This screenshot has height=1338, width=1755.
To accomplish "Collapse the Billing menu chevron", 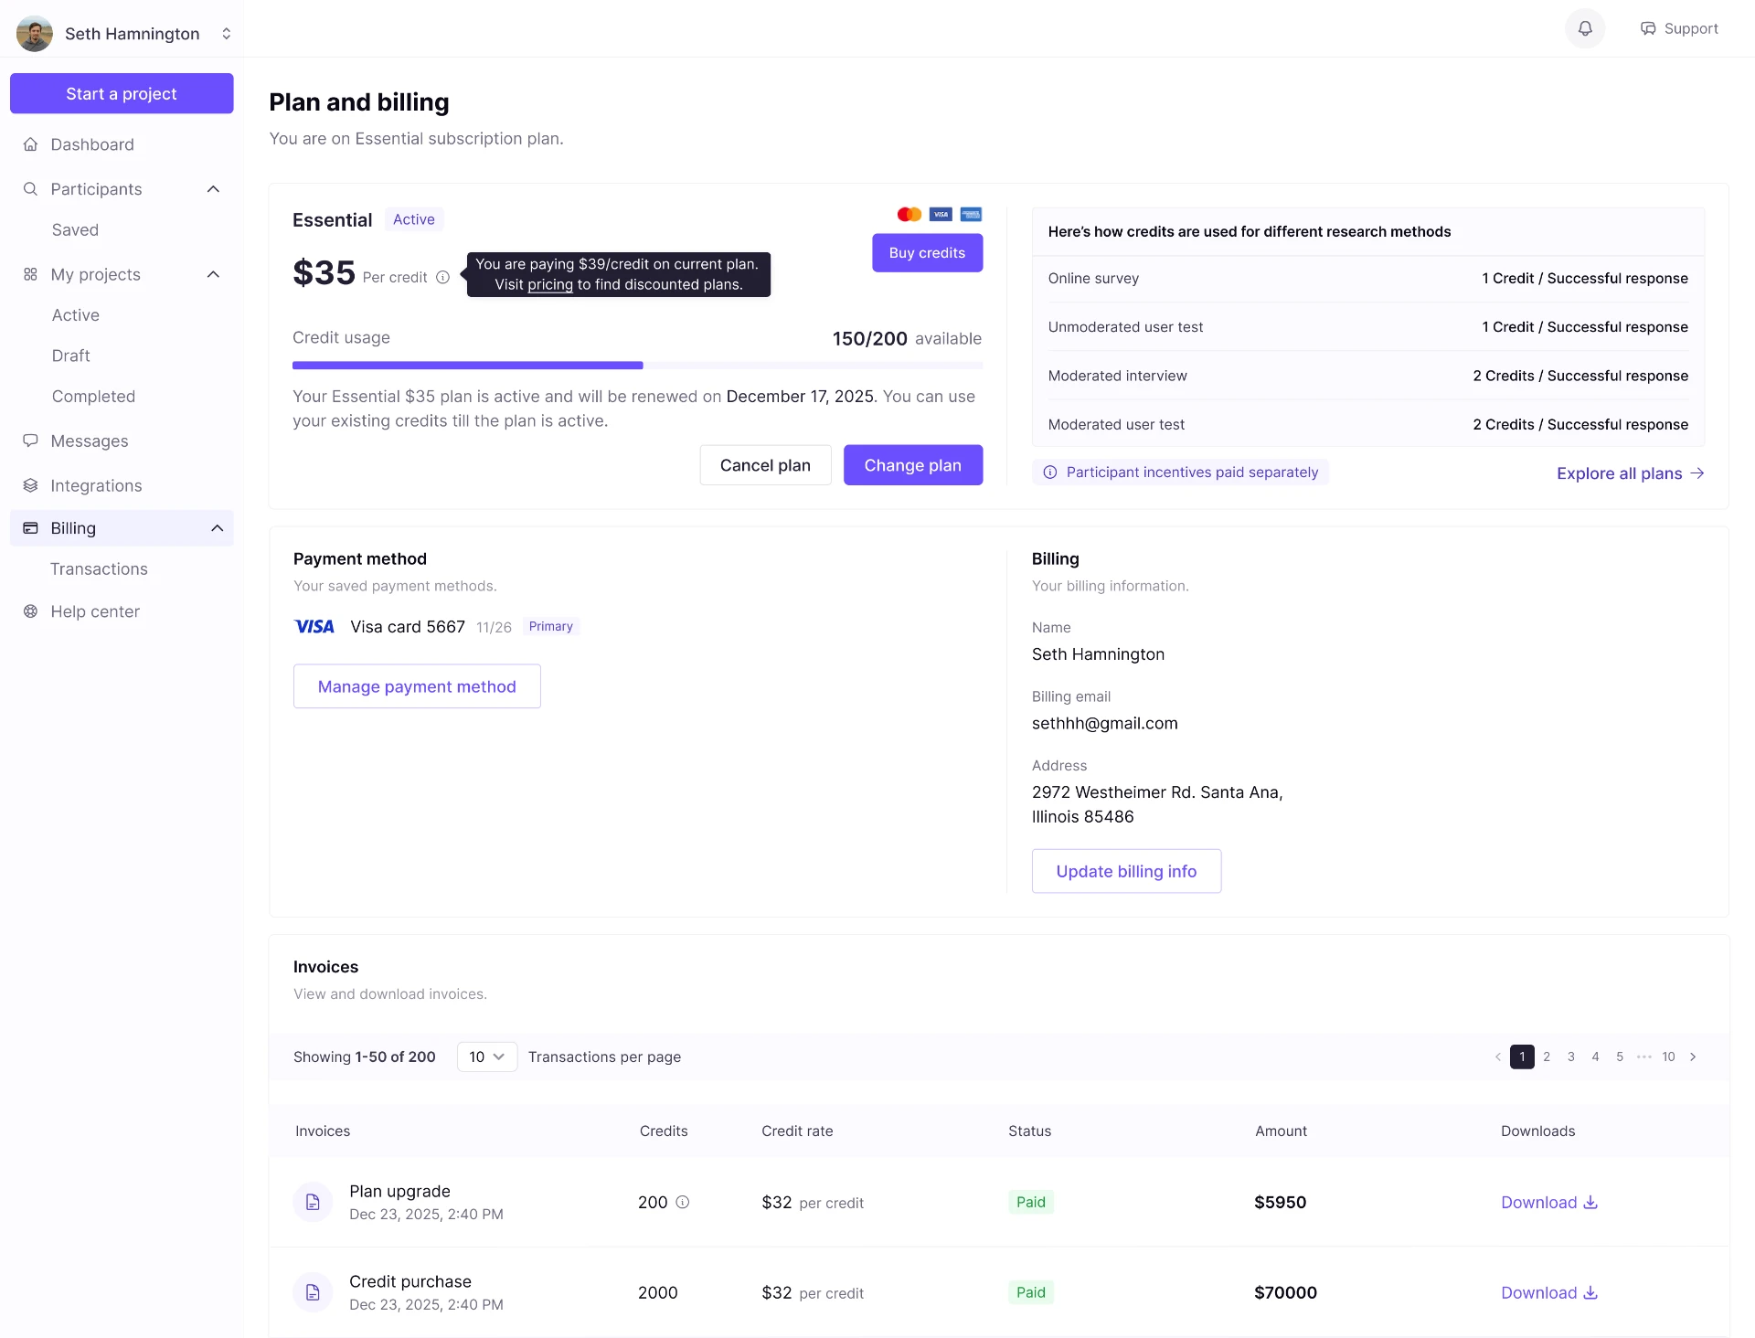I will 217,528.
